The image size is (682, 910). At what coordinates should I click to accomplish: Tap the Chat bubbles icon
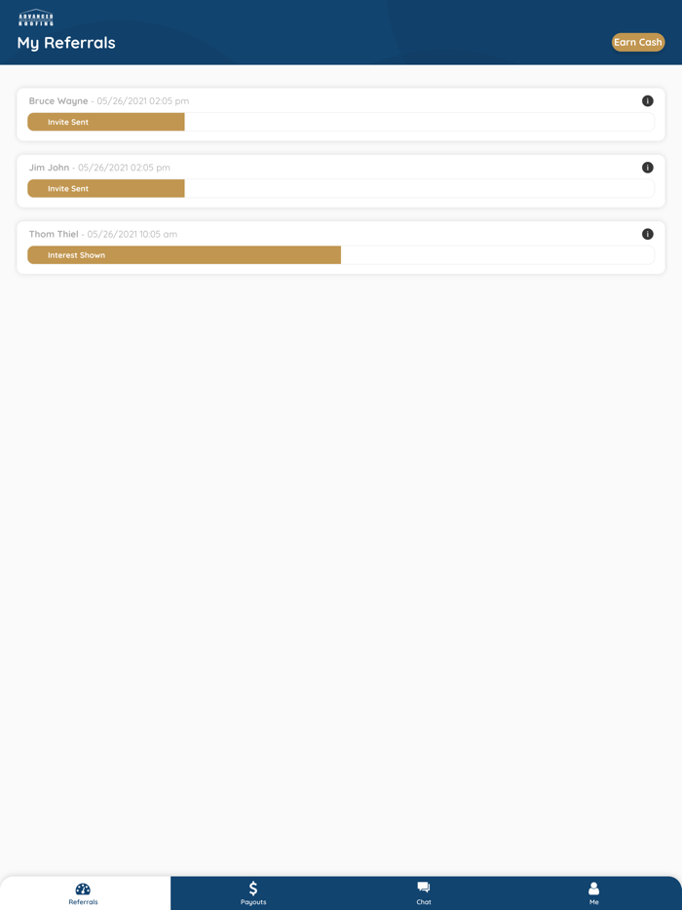424,887
